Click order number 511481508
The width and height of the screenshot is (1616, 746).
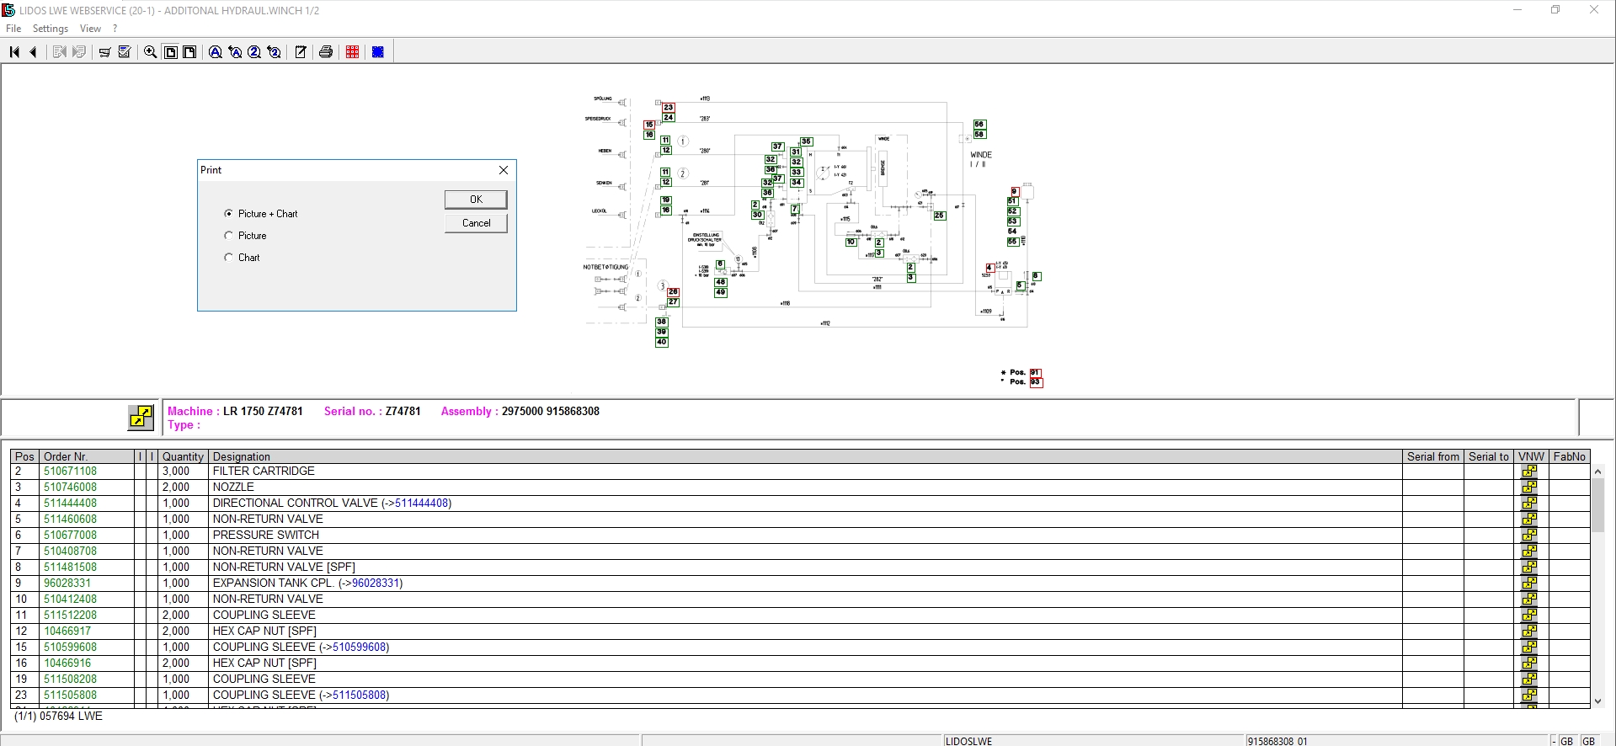[x=70, y=567]
